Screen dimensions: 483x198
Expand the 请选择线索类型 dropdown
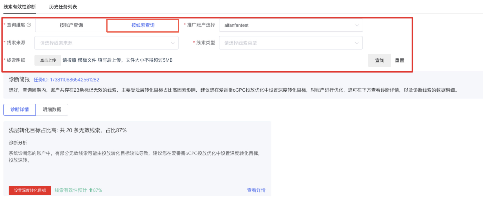click(x=291, y=43)
